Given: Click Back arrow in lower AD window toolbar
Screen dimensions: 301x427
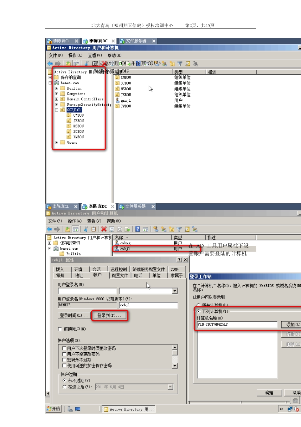Looking at the screenshot, I should click(49, 229).
